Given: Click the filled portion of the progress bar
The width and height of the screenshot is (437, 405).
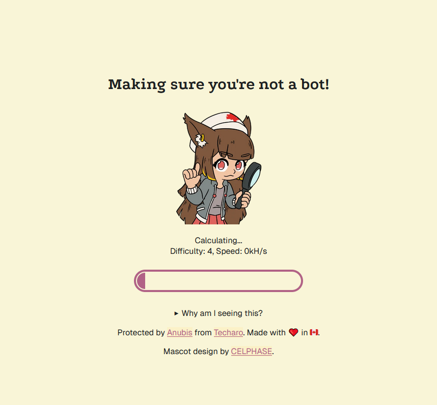Looking at the screenshot, I should coord(141,280).
